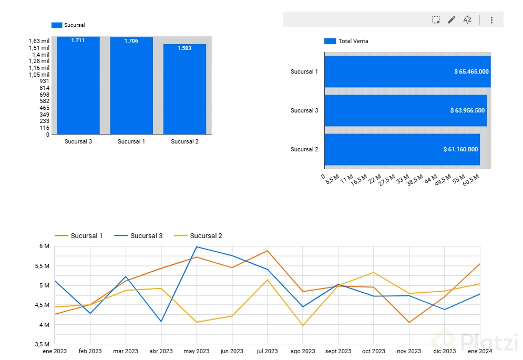The height and width of the screenshot is (360, 523).
Task: Click the Sucursal 2 label under column chart
Action: pyautogui.click(x=184, y=141)
